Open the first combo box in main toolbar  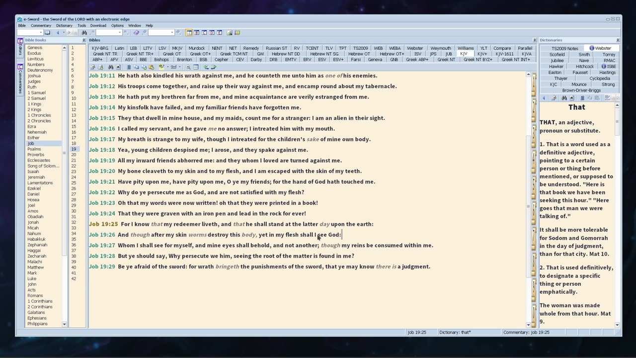pyautogui.click(x=30, y=32)
